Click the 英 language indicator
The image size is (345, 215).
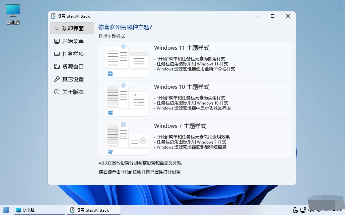point(319,210)
